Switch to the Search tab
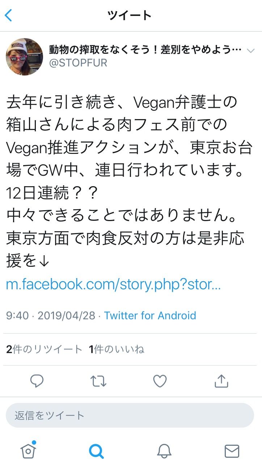The height and width of the screenshot is (469, 262). pyautogui.click(x=96, y=451)
